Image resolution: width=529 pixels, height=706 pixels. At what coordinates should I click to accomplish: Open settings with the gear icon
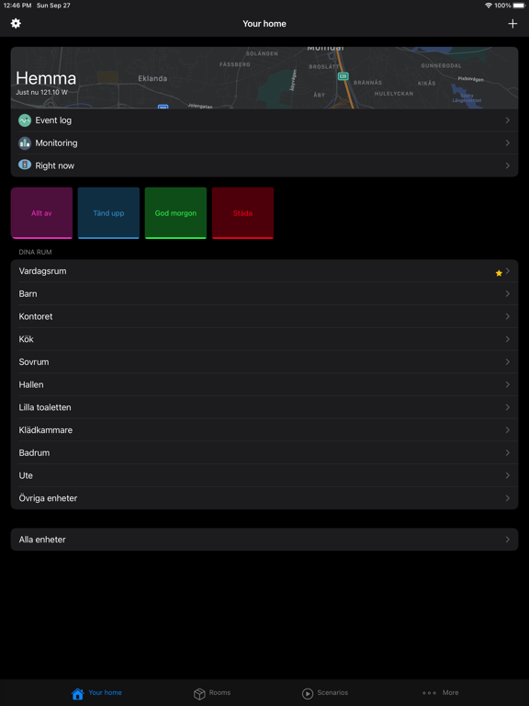click(x=16, y=23)
